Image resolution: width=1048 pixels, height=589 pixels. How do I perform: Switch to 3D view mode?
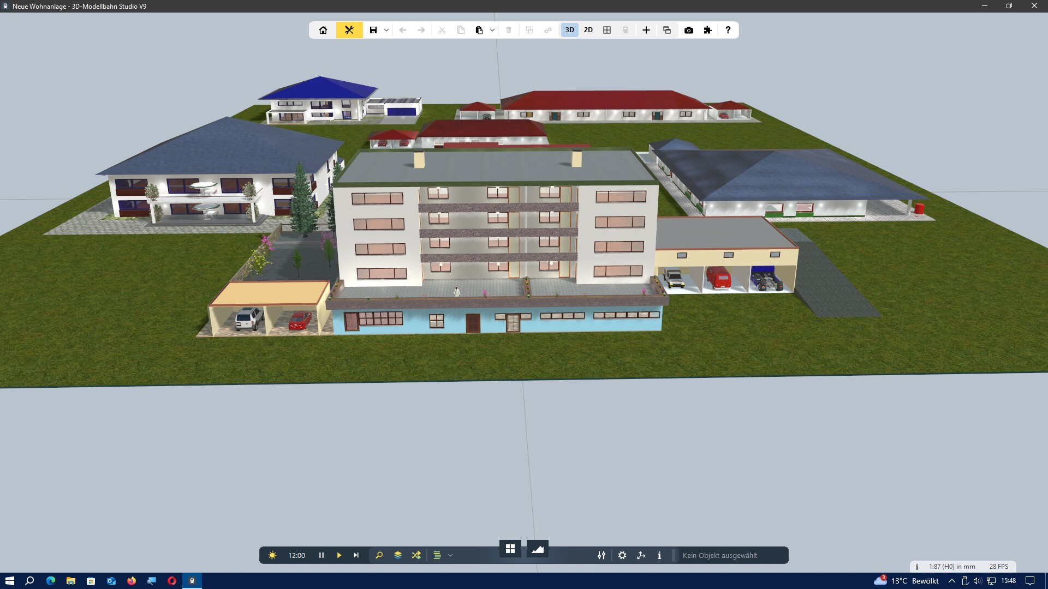(x=569, y=30)
